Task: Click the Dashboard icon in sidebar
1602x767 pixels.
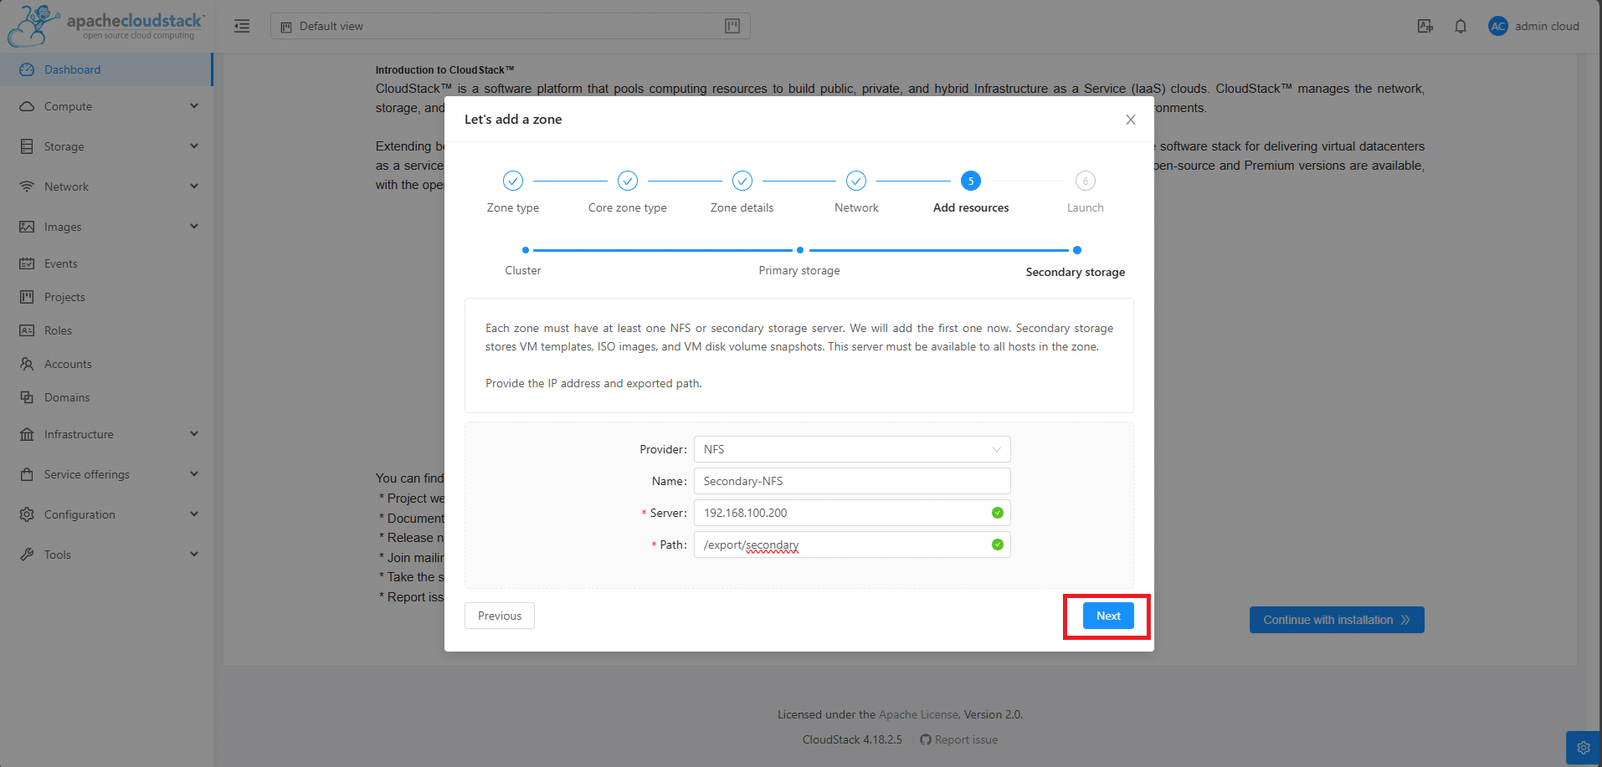Action: [27, 69]
